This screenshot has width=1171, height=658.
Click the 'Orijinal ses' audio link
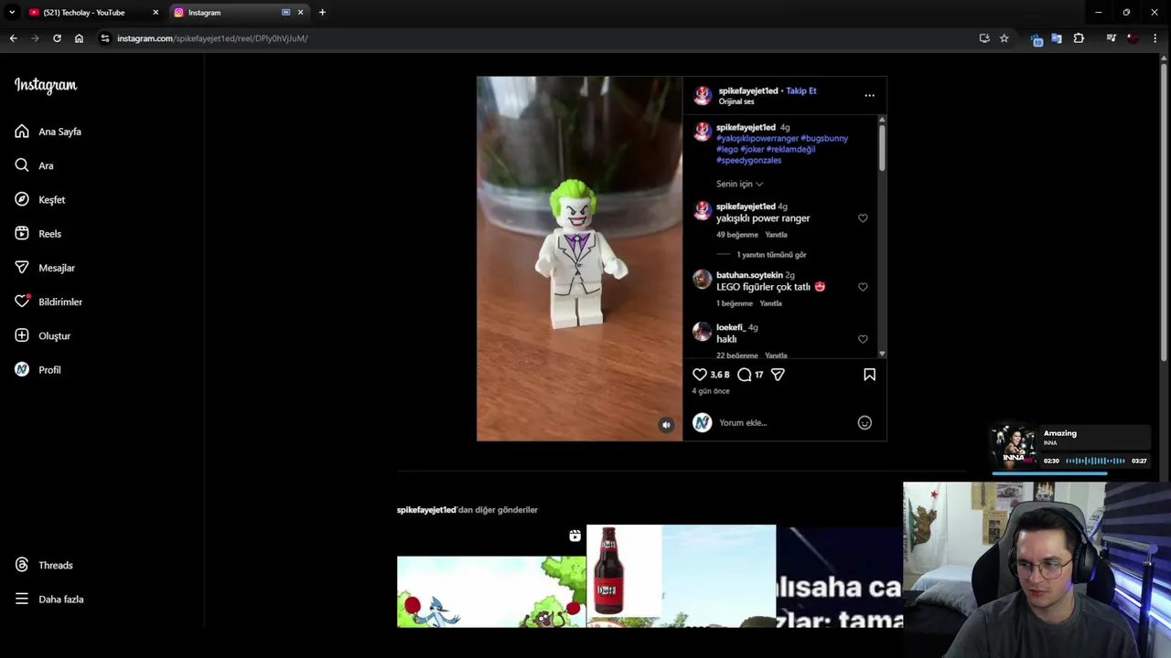click(x=736, y=101)
